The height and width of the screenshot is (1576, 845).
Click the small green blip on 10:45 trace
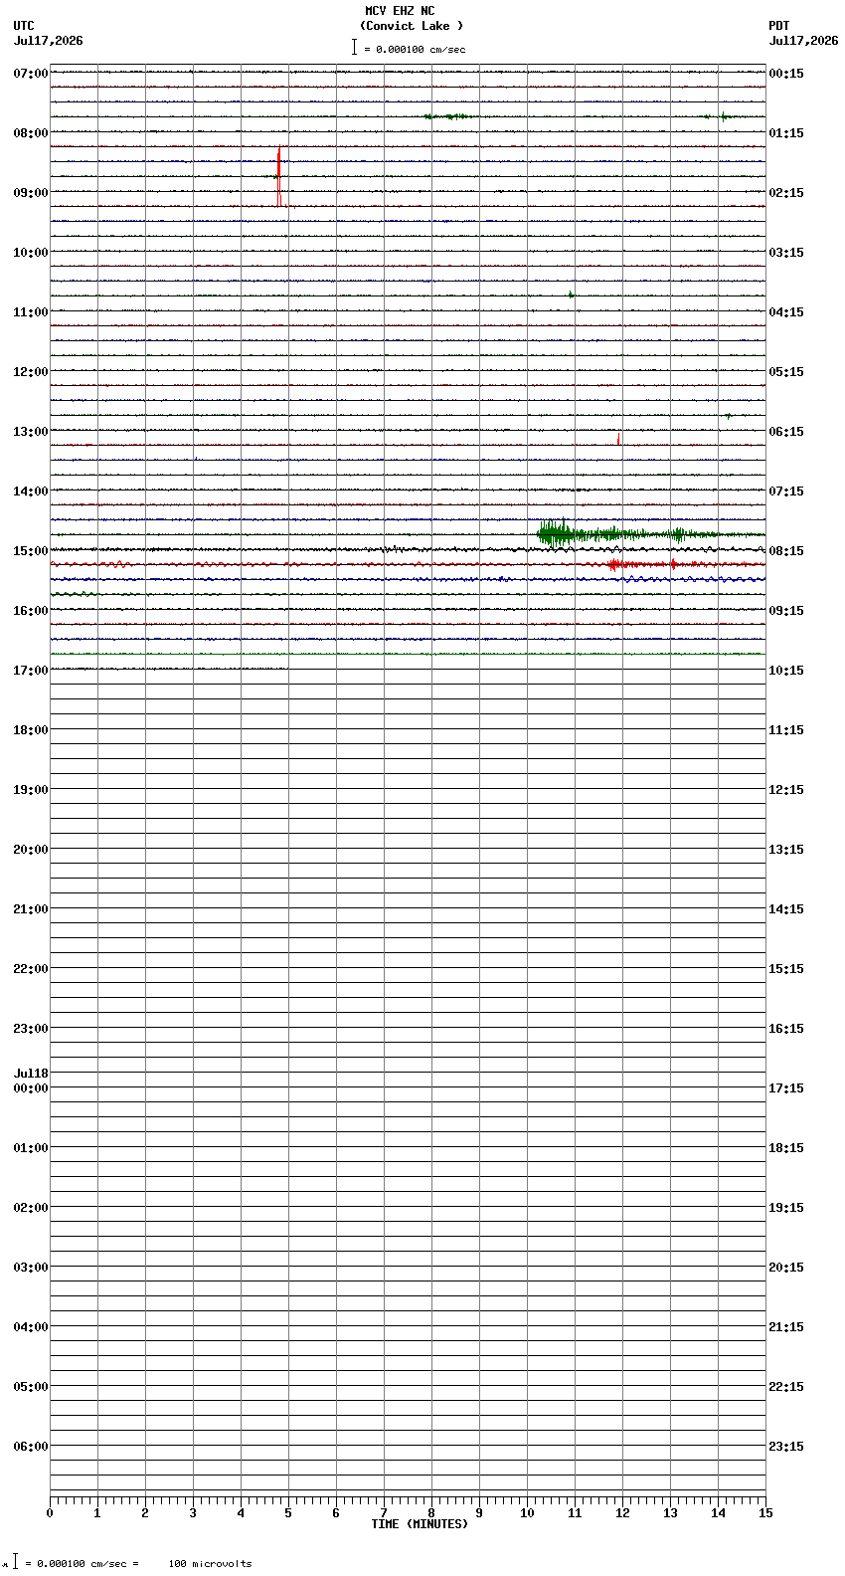click(x=571, y=295)
